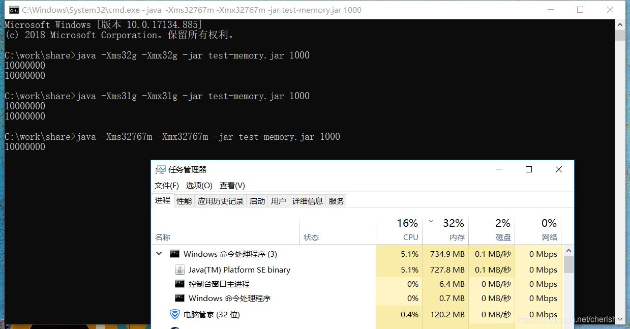This screenshot has width=630, height=329.
Task: Close the Task Manager window
Action: pyautogui.click(x=558, y=169)
